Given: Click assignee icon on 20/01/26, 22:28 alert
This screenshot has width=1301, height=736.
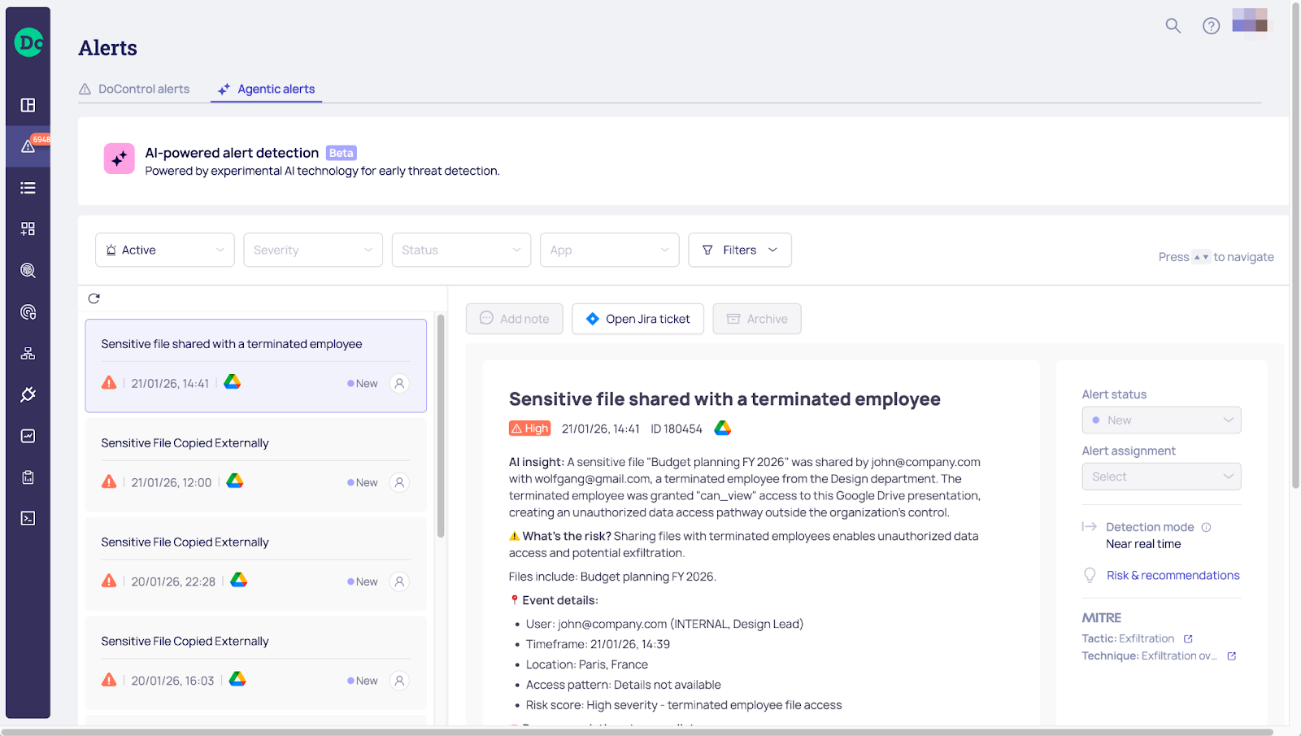Looking at the screenshot, I should [399, 581].
